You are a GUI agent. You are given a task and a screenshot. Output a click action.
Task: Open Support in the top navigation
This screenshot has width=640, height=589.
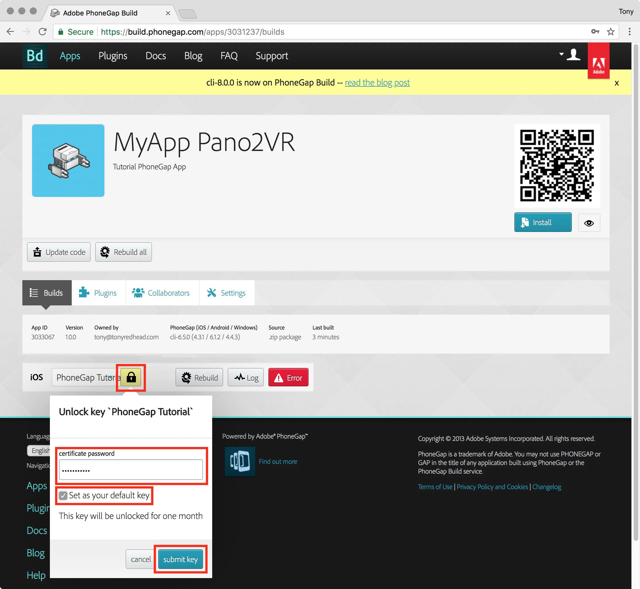272,56
